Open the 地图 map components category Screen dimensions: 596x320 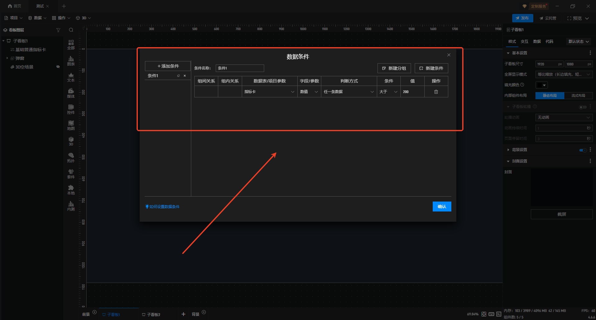coord(71,125)
